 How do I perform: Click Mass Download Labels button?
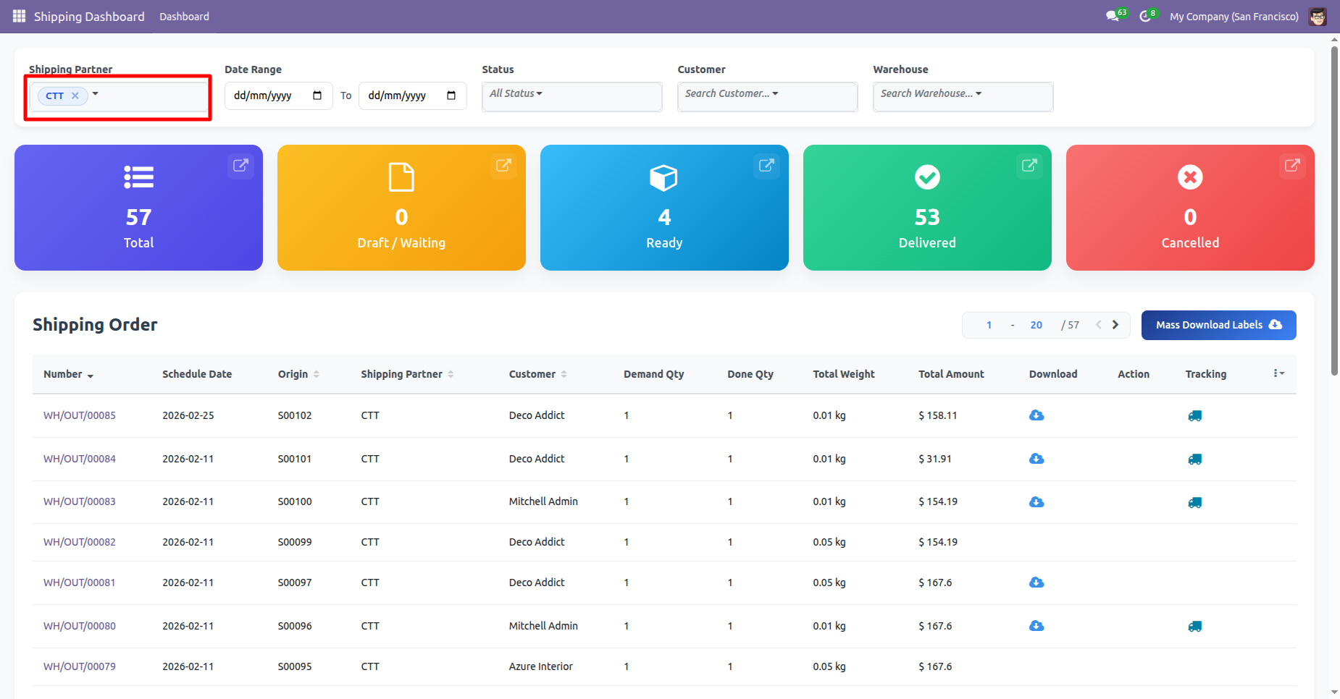1218,325
